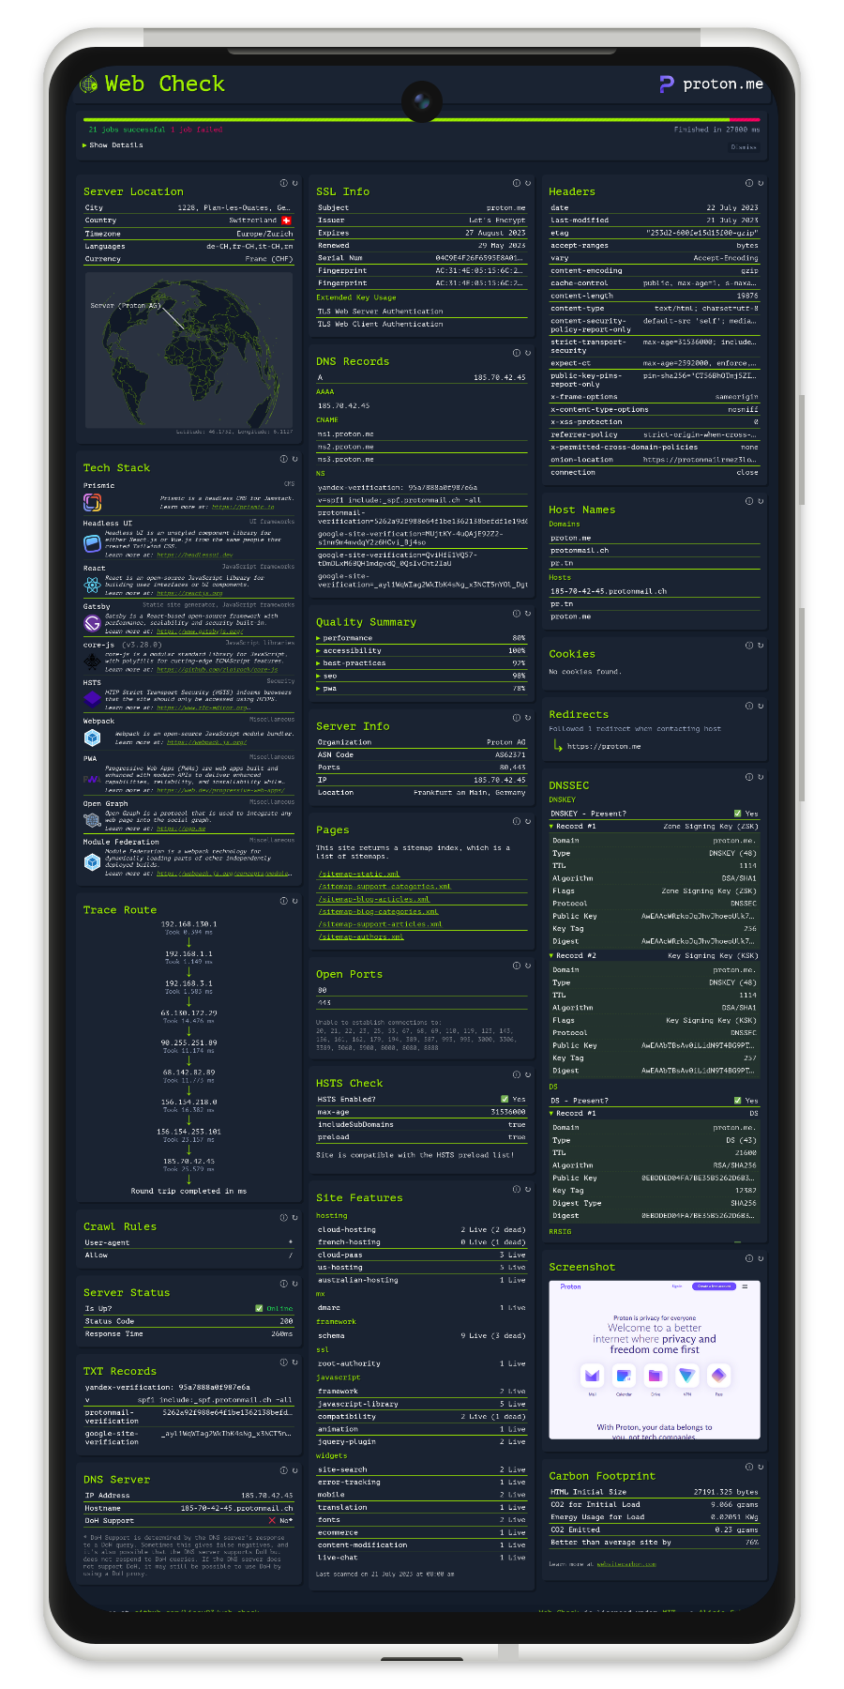Refresh the Trace Route card

pyautogui.click(x=294, y=901)
